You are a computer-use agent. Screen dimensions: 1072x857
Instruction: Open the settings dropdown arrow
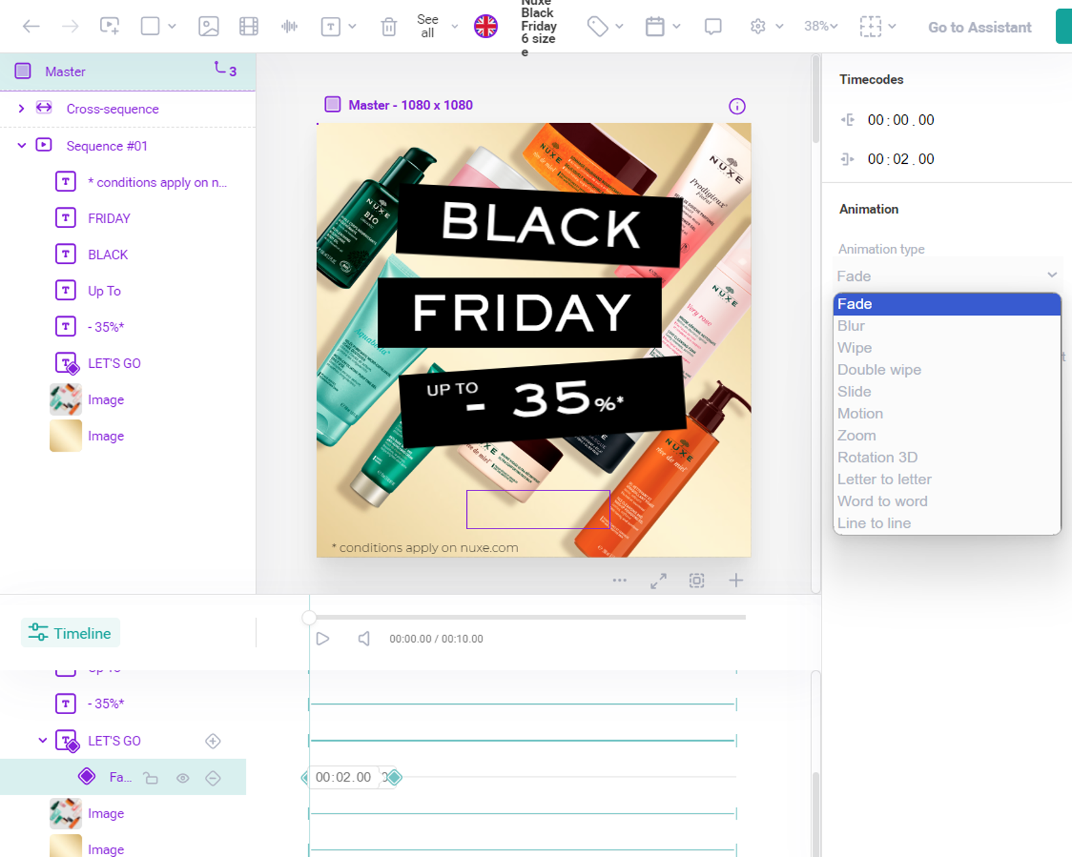tap(779, 27)
